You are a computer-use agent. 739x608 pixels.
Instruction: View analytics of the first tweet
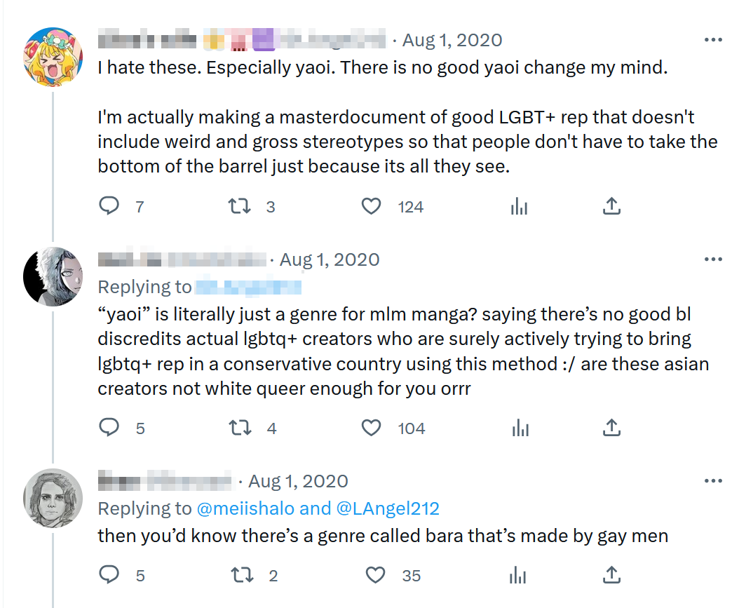coord(519,206)
